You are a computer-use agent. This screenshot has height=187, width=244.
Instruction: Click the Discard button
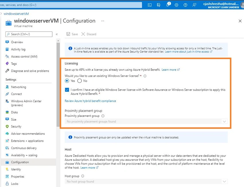89,34
